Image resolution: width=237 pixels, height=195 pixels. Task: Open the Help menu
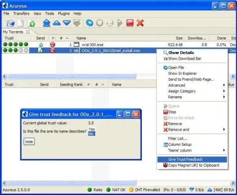point(78,13)
